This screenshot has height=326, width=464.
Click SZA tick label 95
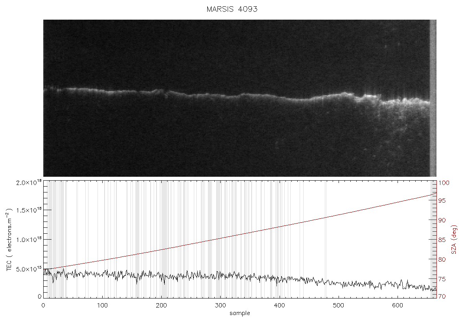pyautogui.click(x=442, y=201)
